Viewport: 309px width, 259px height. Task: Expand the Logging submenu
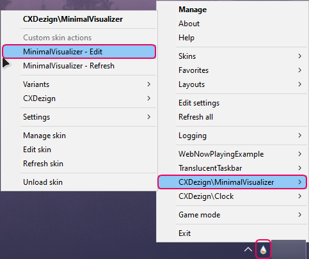pos(232,136)
